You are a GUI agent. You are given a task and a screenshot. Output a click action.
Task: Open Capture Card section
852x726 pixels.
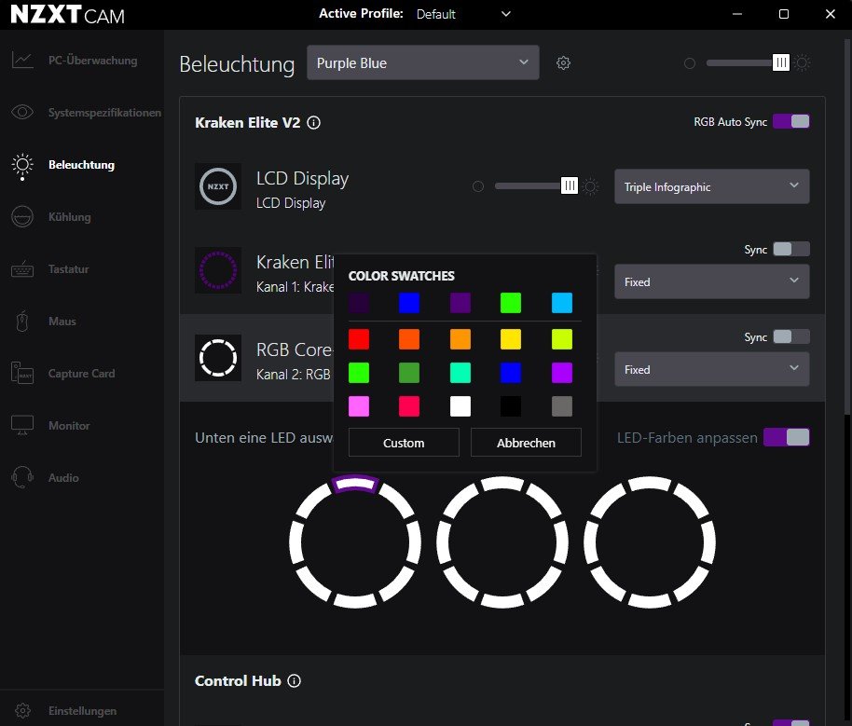pyautogui.click(x=81, y=374)
